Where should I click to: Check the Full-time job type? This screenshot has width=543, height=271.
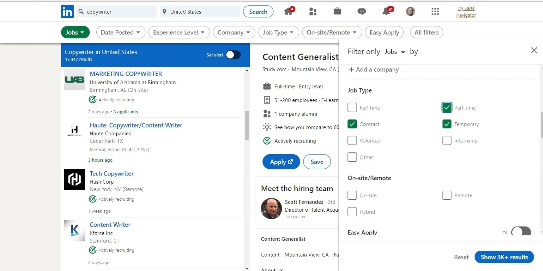click(x=352, y=107)
